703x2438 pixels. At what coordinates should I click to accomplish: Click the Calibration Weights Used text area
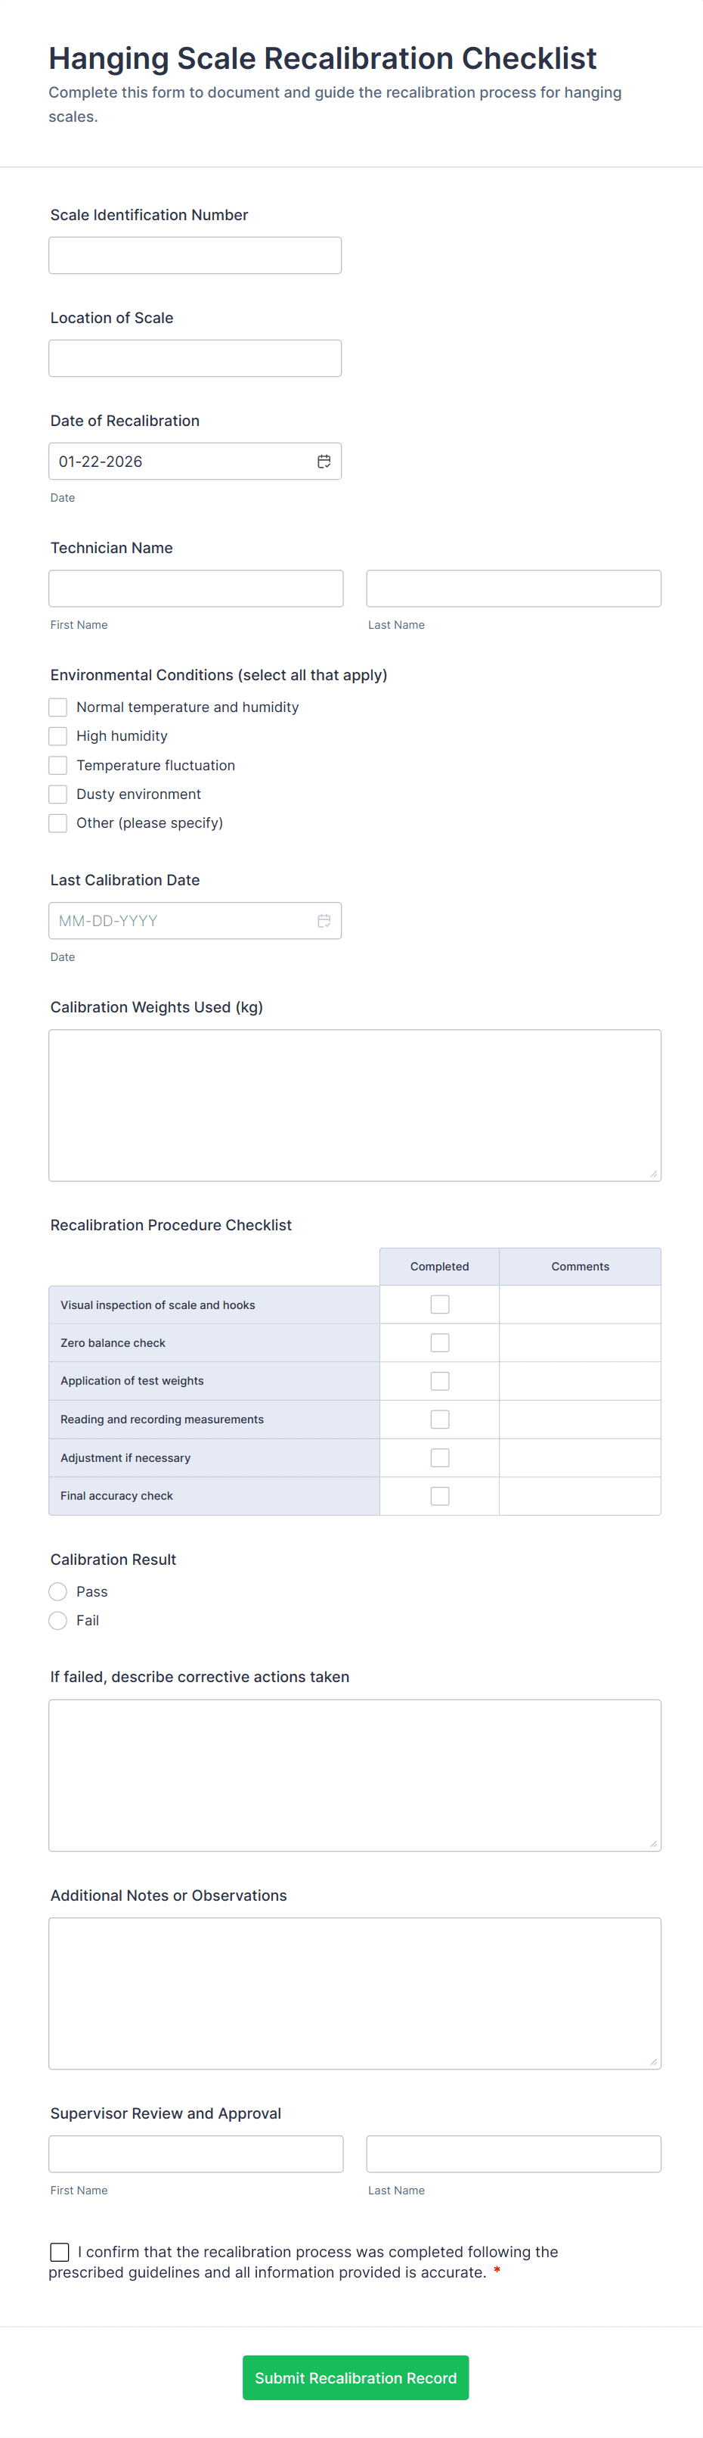pyautogui.click(x=355, y=1105)
